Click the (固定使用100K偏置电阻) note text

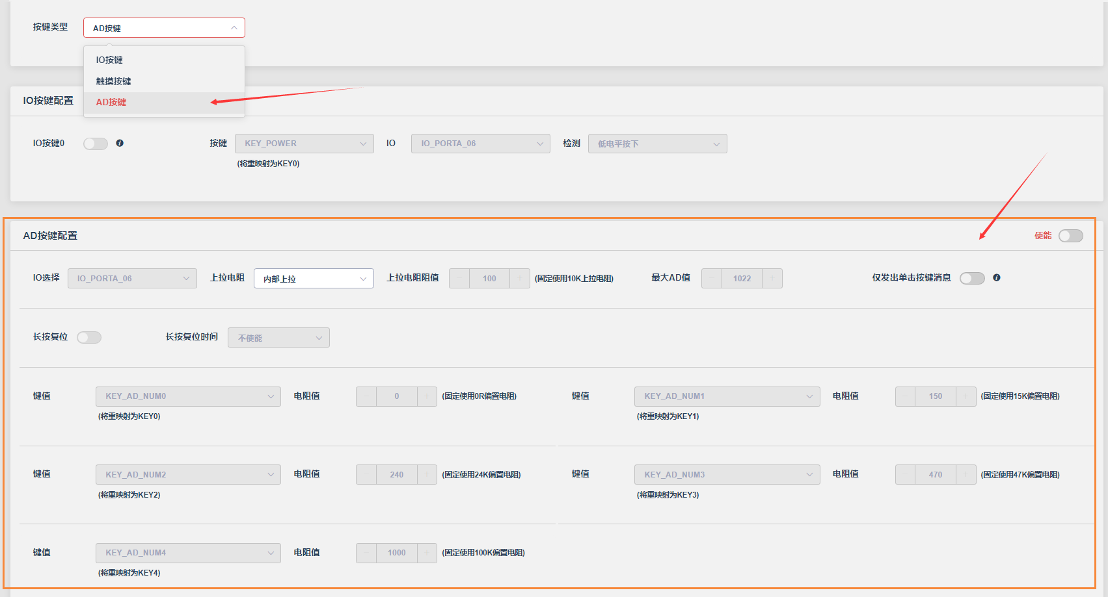pyautogui.click(x=483, y=553)
